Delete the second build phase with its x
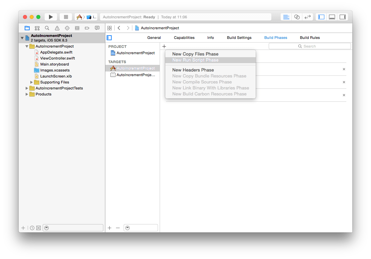The height and width of the screenshot is (259, 371). (x=344, y=82)
